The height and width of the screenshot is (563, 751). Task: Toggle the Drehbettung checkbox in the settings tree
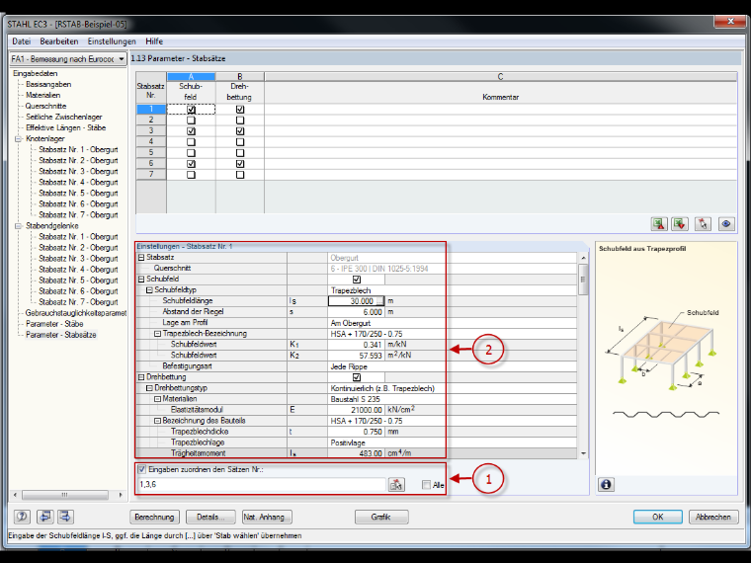tap(357, 377)
